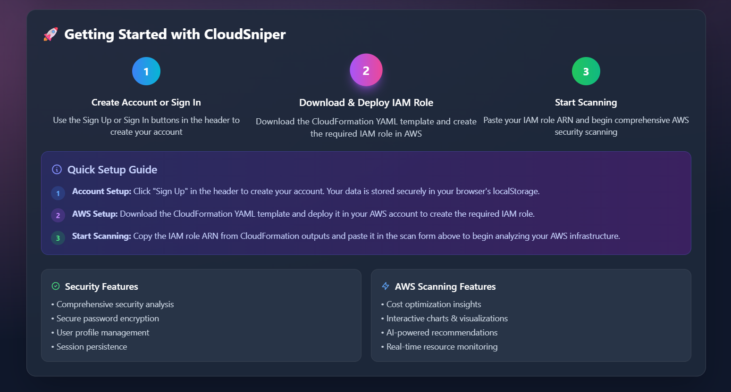Click the green step 3 circle icon
The image size is (731, 392).
click(586, 71)
